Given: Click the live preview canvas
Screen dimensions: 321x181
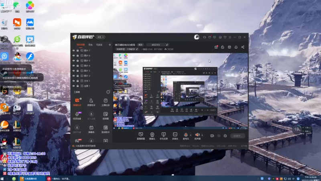Looking at the screenshot, I should tap(180, 91).
